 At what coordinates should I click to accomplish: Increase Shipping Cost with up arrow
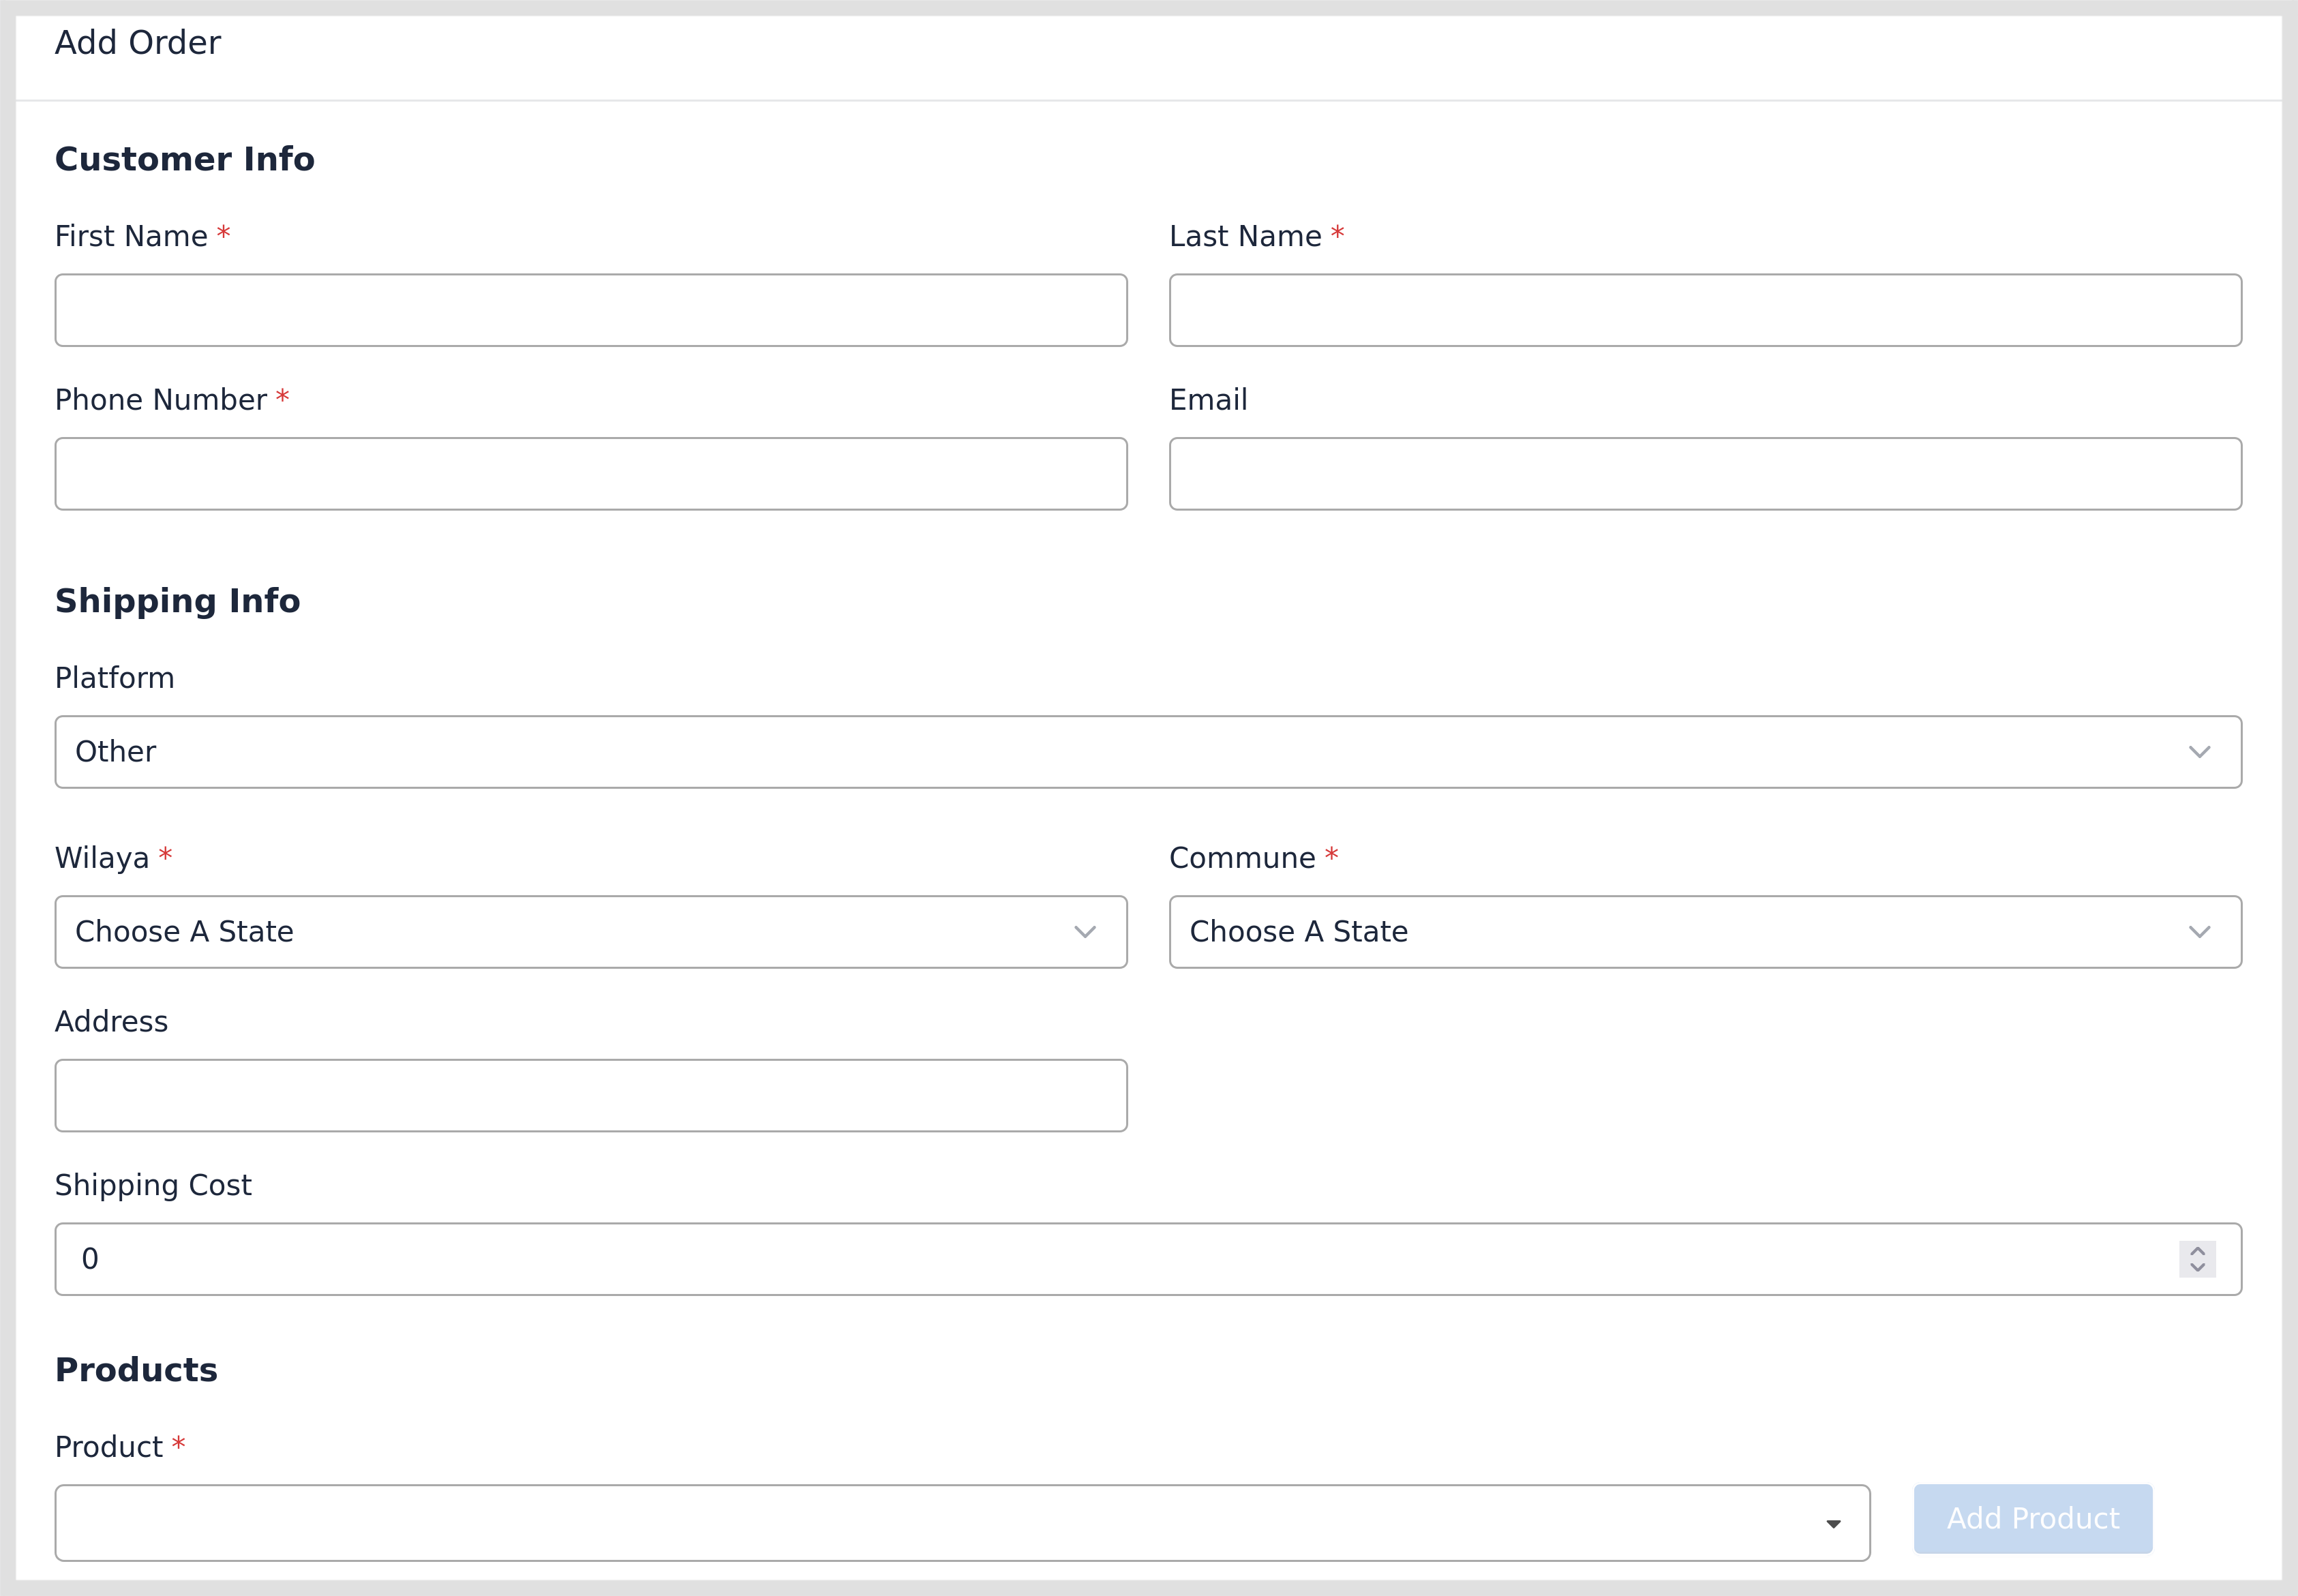pyautogui.click(x=2197, y=1250)
